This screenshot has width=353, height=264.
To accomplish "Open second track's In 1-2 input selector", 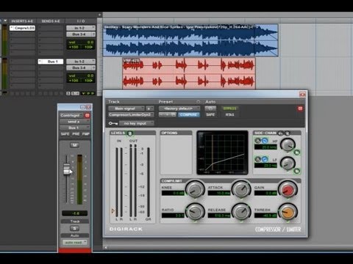I will point(81,62).
